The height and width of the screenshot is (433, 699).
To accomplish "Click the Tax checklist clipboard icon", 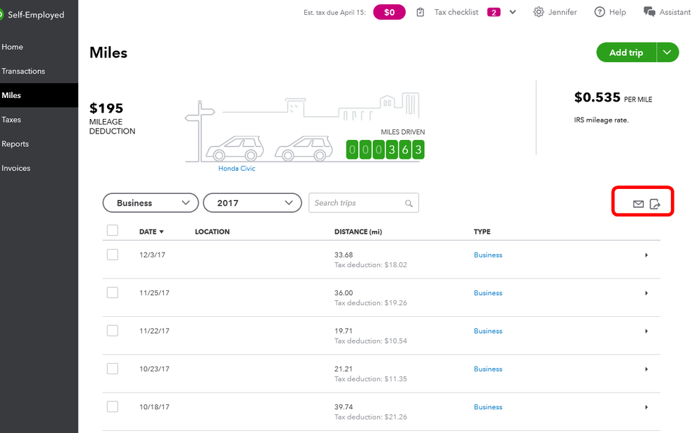I will click(x=421, y=12).
